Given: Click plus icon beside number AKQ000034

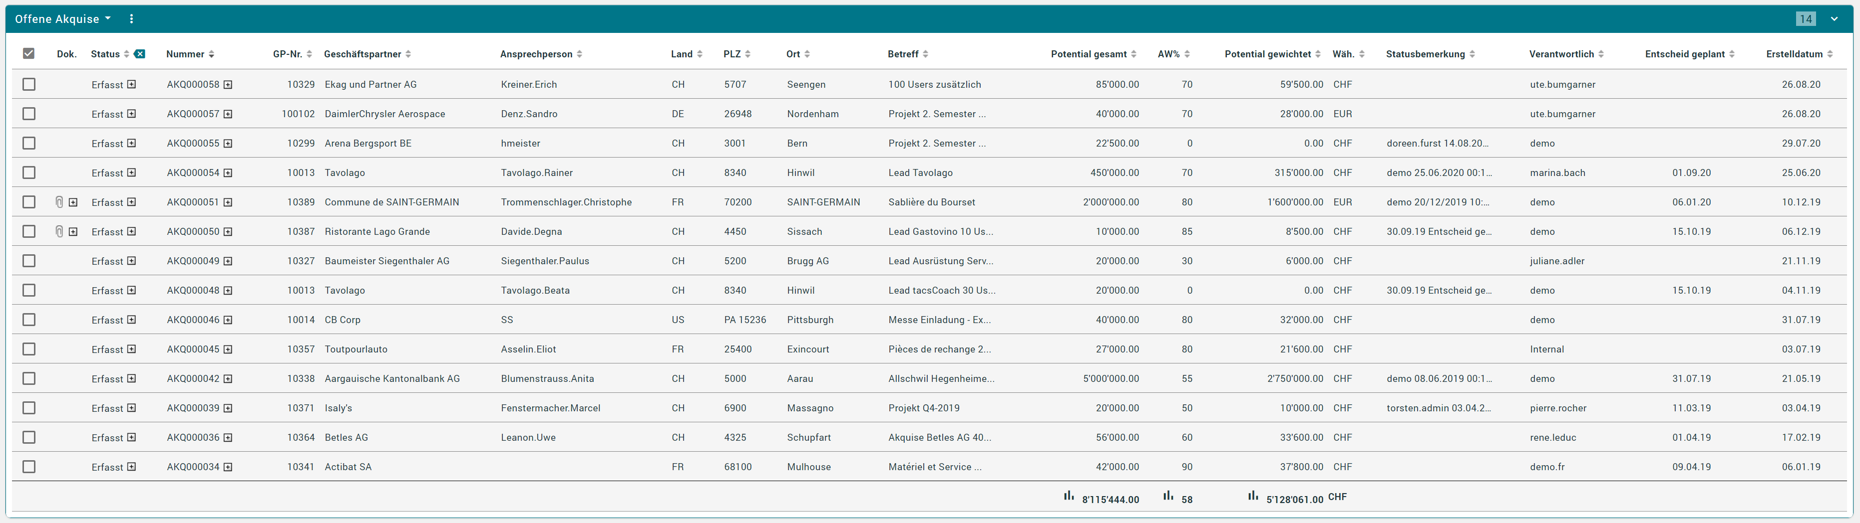Looking at the screenshot, I should click(x=228, y=468).
